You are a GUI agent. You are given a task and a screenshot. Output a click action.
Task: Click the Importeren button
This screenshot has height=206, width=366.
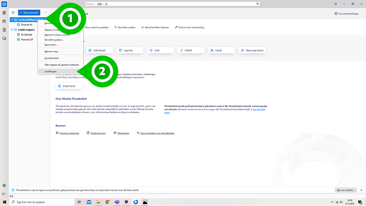point(69,86)
